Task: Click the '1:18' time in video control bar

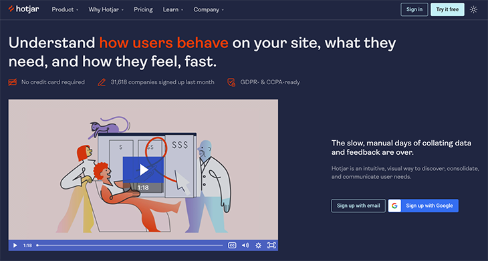Action: point(27,246)
